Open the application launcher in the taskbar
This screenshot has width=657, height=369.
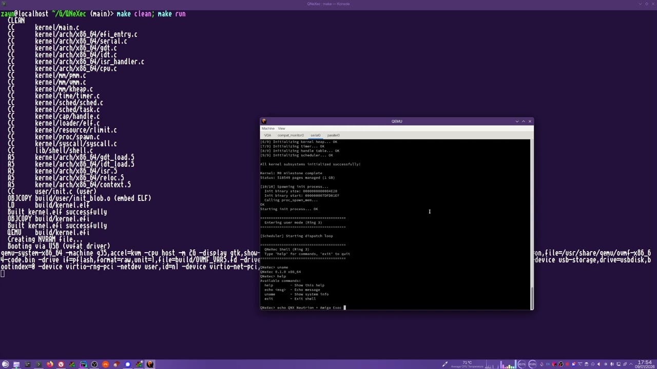6,364
